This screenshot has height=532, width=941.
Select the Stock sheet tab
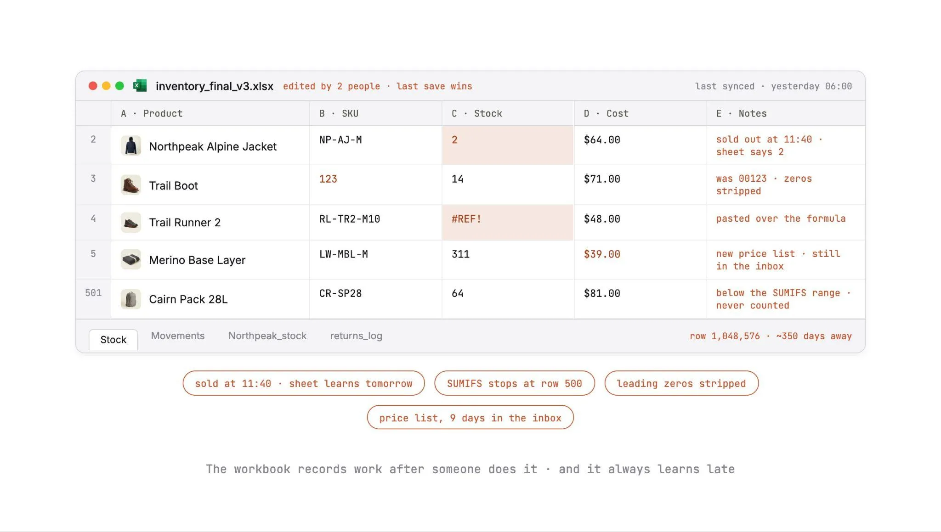[113, 340]
